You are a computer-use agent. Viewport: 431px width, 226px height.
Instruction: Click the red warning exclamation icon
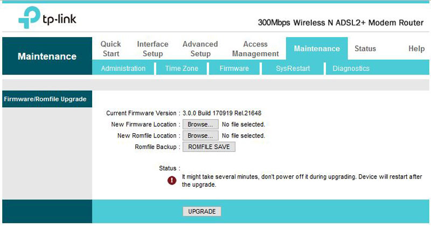pos(172,180)
